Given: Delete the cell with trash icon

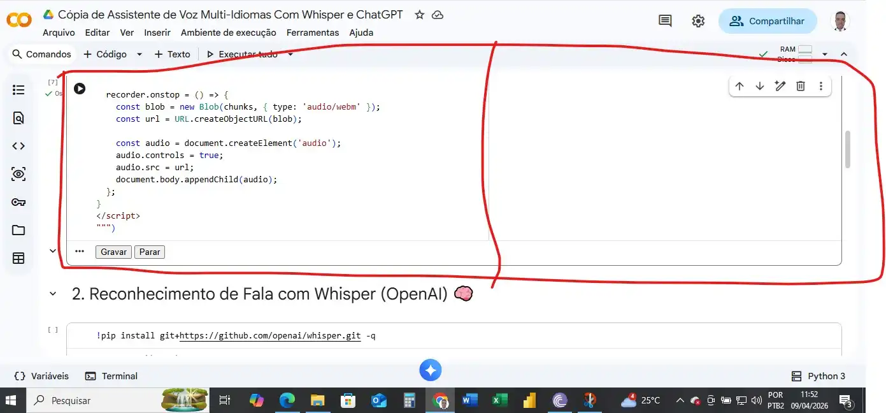Looking at the screenshot, I should point(801,86).
